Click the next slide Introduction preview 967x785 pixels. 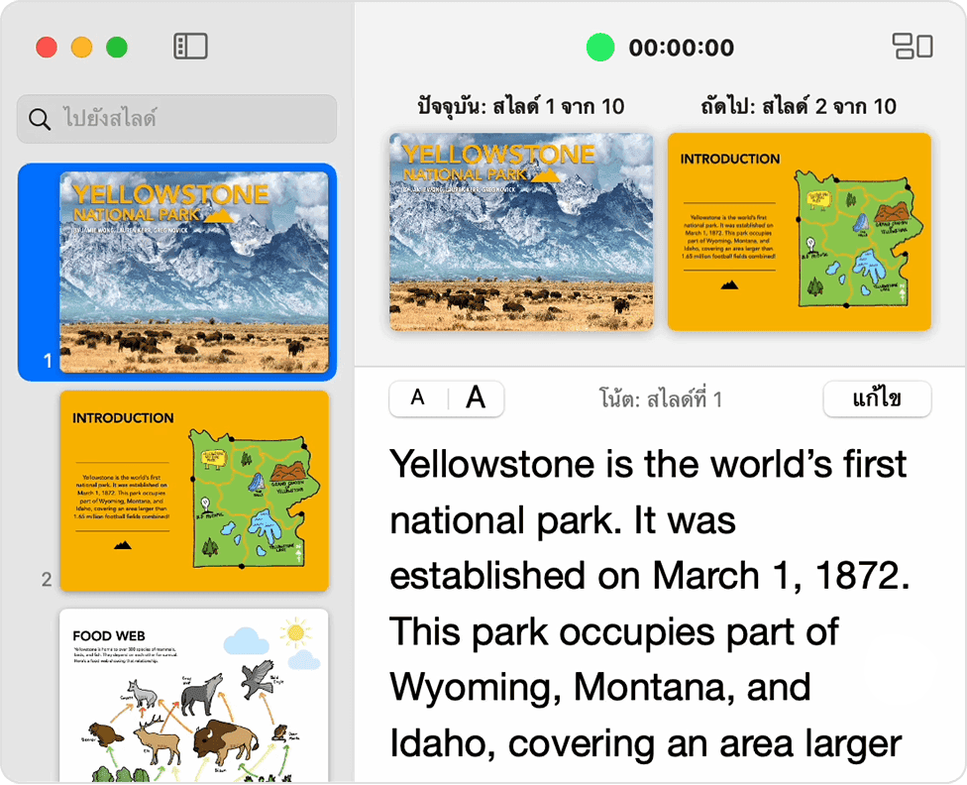click(799, 232)
